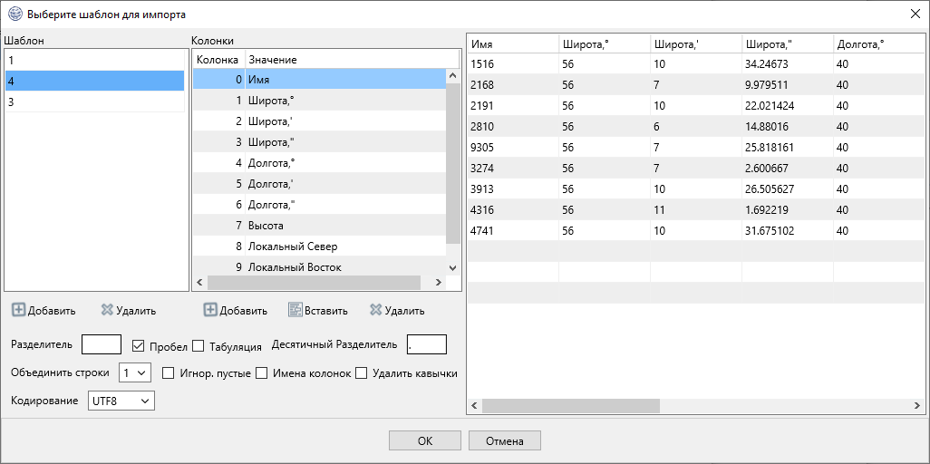930x464 pixels.
Task: Click the columns Delete X icon
Action: click(375, 310)
